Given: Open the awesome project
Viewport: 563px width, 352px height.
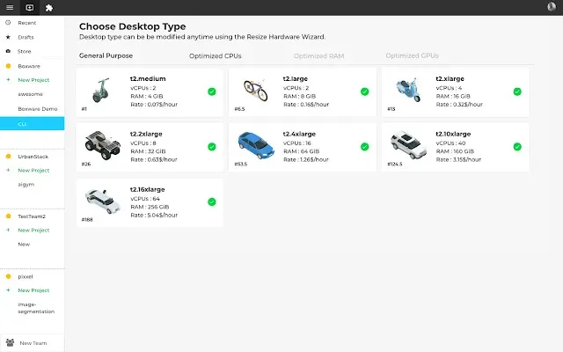Looking at the screenshot, I should tap(30, 94).
